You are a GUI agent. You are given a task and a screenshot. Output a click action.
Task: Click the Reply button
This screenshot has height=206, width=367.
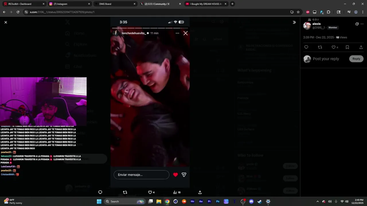pos(356,59)
